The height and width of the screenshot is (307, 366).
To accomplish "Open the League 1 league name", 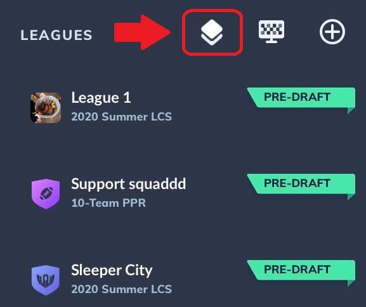I will coord(101,98).
